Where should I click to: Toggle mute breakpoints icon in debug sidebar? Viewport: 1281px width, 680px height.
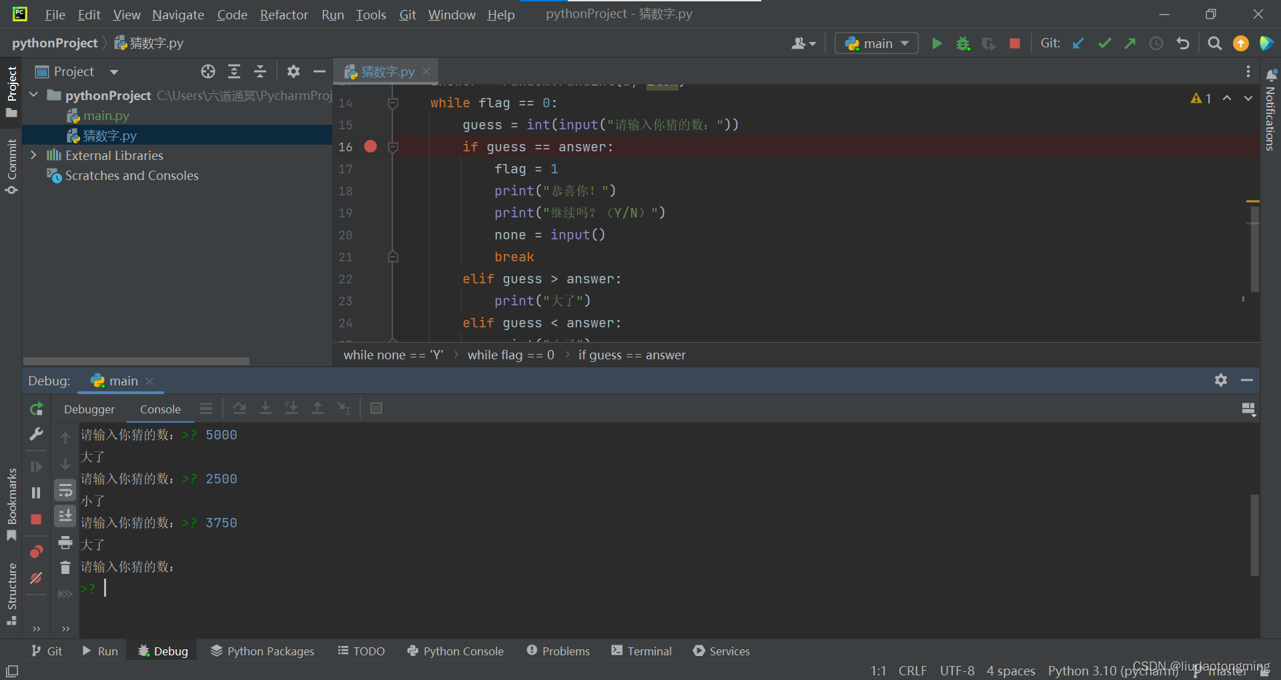pos(36,578)
